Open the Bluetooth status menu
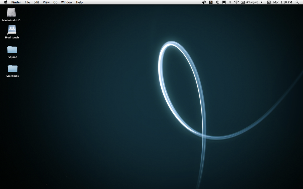 point(230,2)
